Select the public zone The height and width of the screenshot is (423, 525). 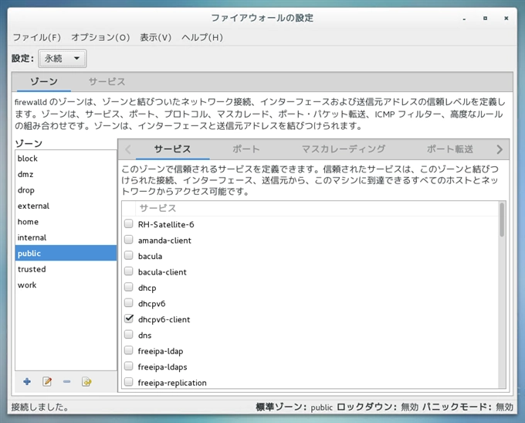66,254
